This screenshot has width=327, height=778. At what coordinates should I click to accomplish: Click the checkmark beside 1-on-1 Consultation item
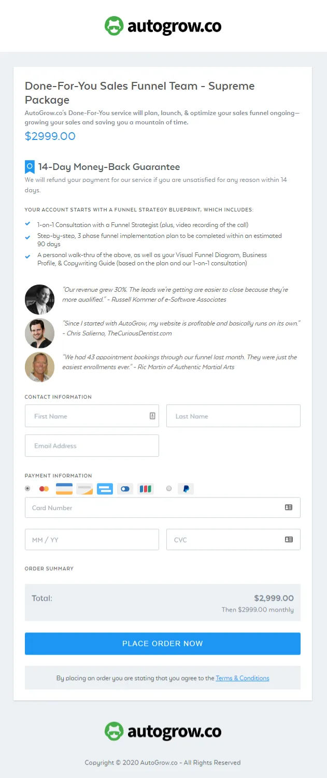click(x=27, y=225)
